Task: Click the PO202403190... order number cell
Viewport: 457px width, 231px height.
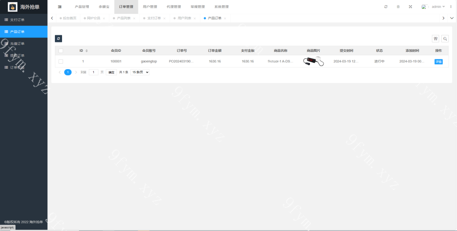Action: pos(181,62)
